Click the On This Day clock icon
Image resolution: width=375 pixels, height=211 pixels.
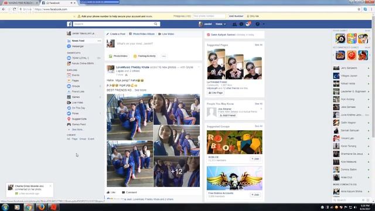pyautogui.click(x=69, y=108)
